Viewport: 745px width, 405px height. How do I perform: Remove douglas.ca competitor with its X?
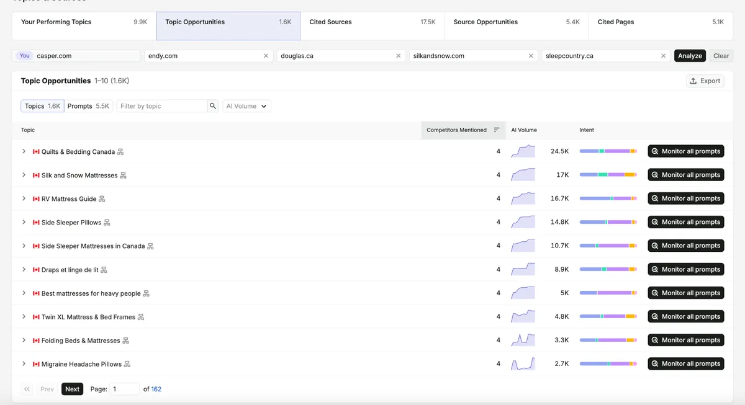tap(399, 56)
